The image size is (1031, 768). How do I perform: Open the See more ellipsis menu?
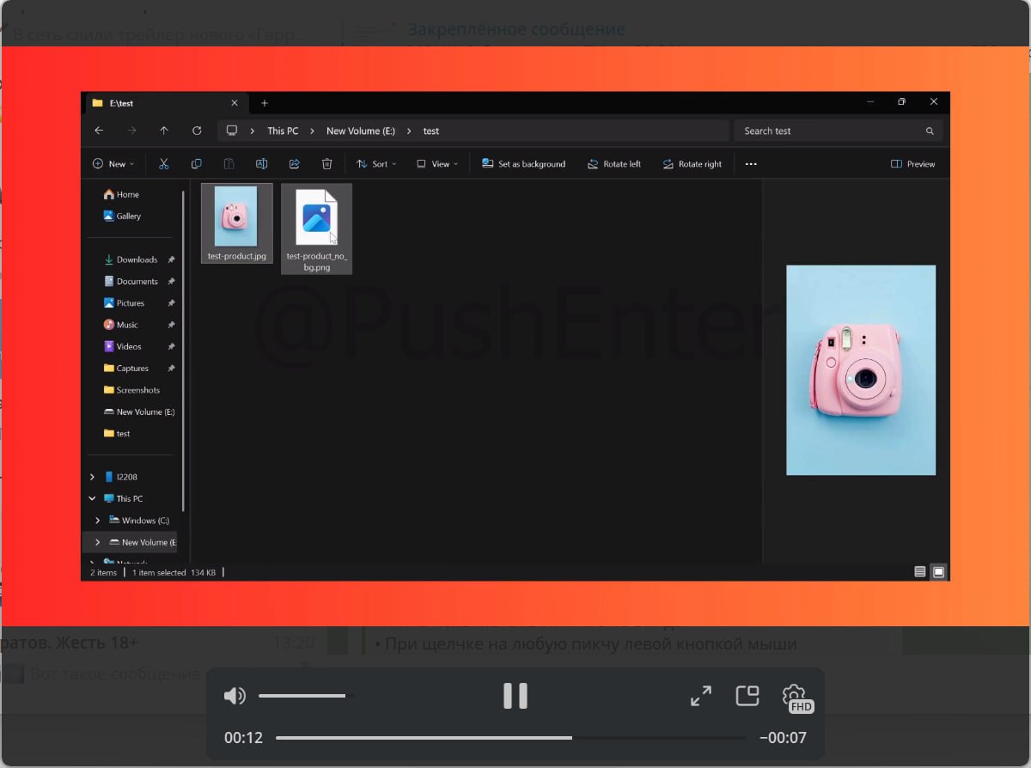[751, 164]
